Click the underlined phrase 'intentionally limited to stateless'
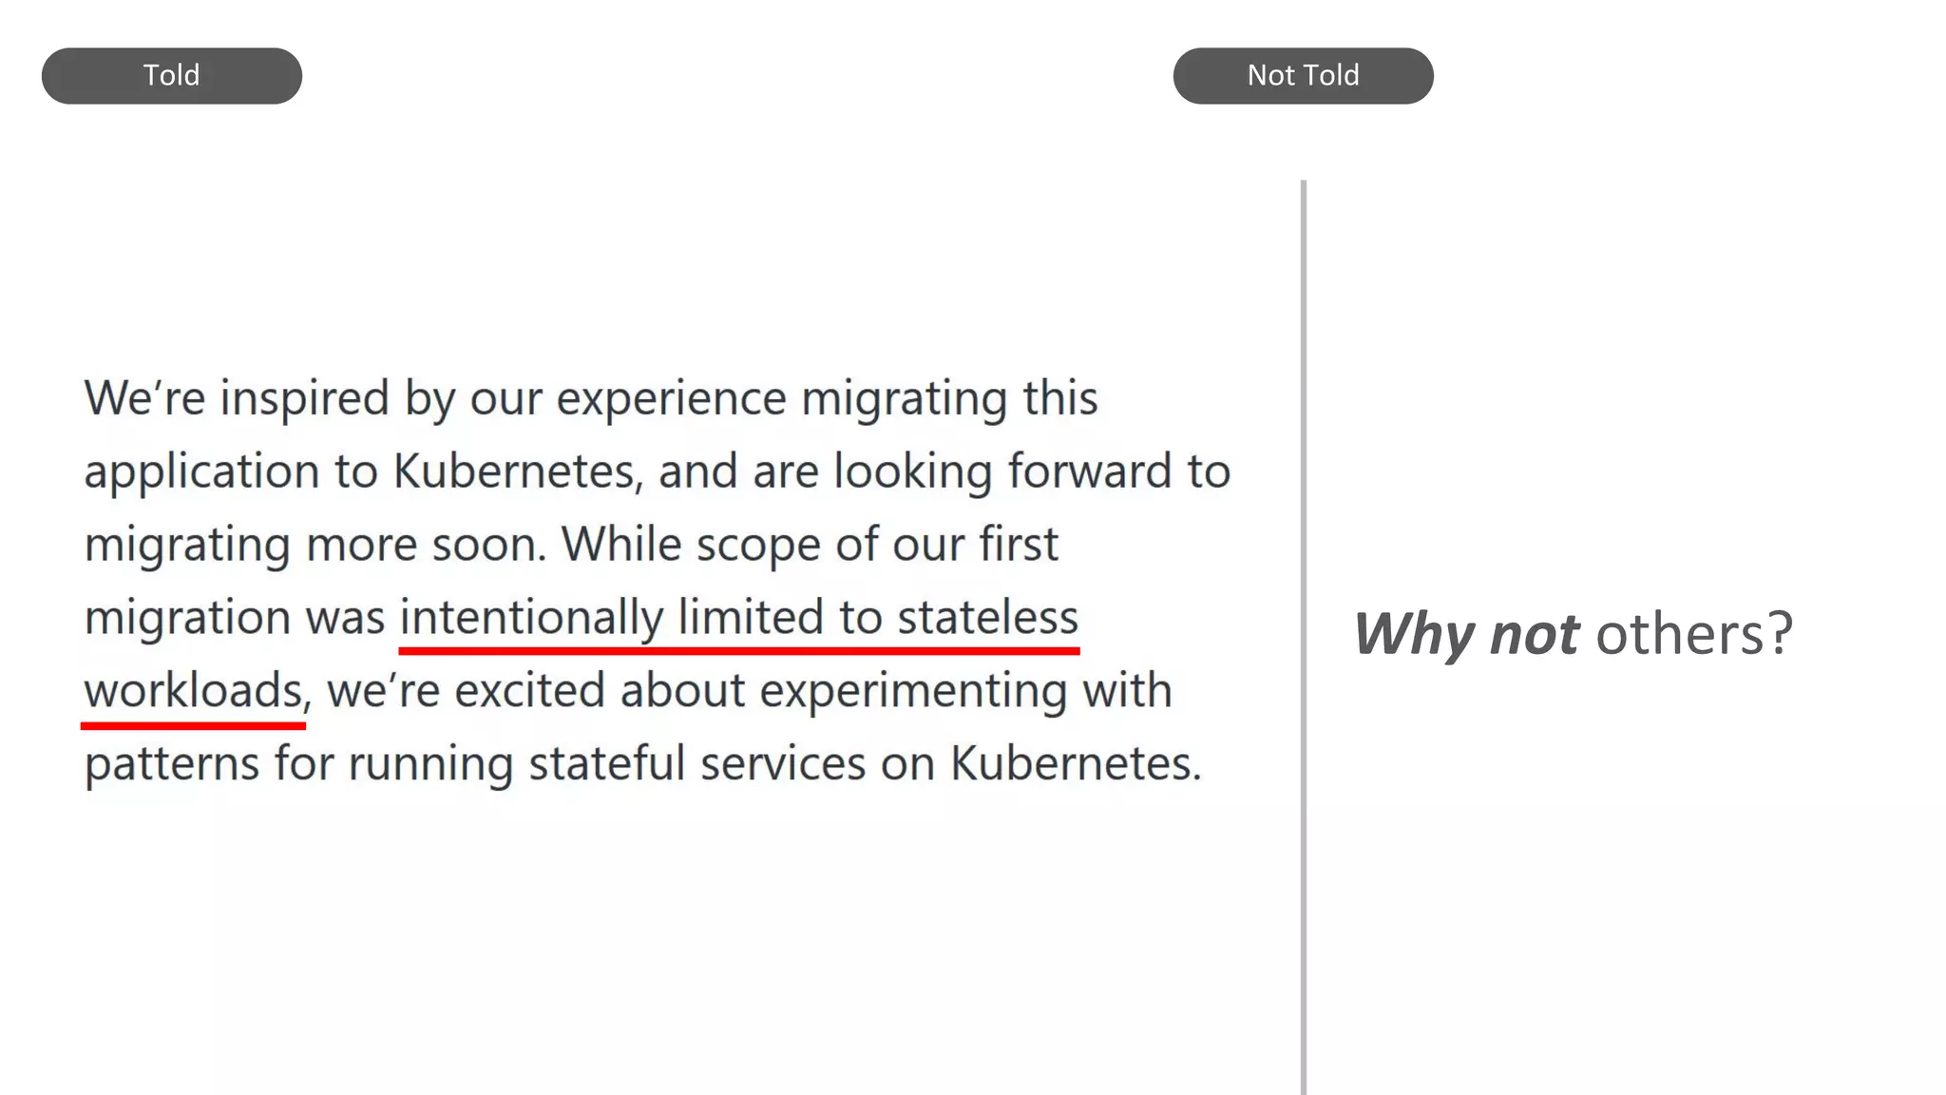The width and height of the screenshot is (1946, 1095). point(739,618)
